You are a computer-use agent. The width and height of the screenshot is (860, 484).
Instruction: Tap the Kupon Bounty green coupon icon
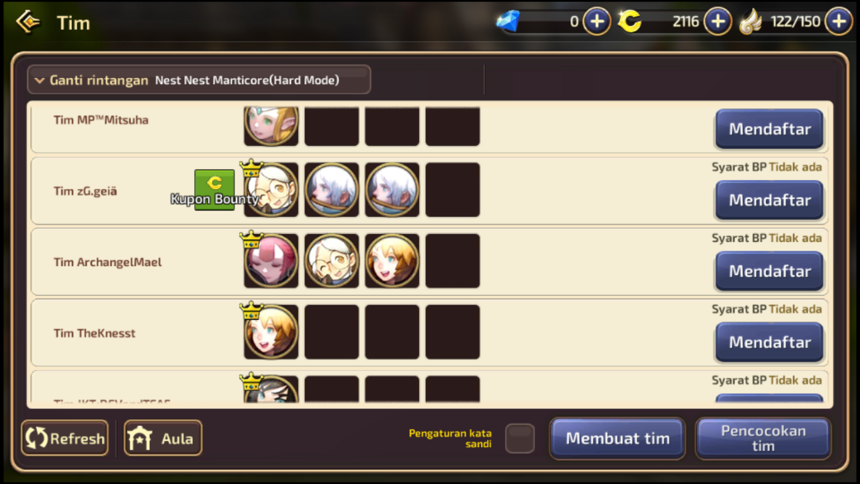(214, 190)
